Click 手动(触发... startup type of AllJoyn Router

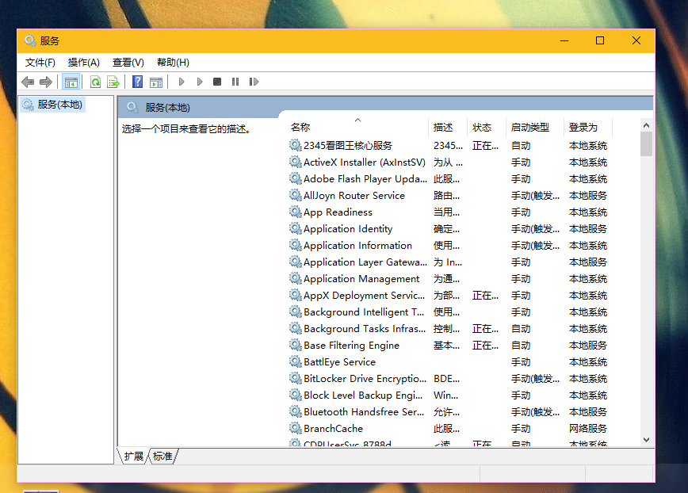tap(535, 195)
